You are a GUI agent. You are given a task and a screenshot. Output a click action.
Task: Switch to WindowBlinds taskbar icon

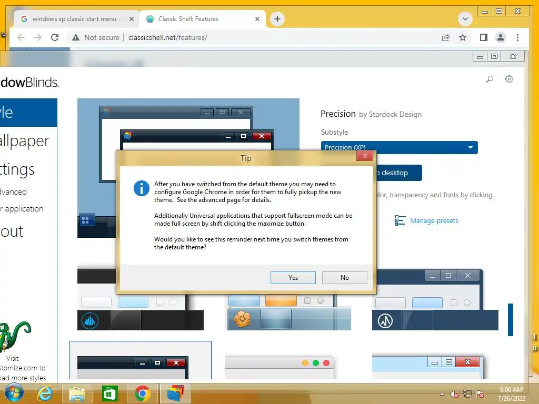[175, 393]
